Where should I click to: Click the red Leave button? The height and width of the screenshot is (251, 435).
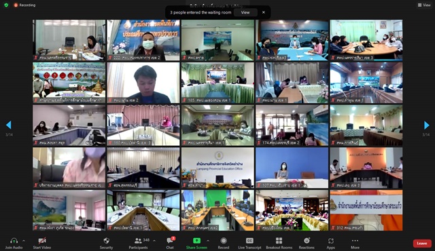[422, 244]
